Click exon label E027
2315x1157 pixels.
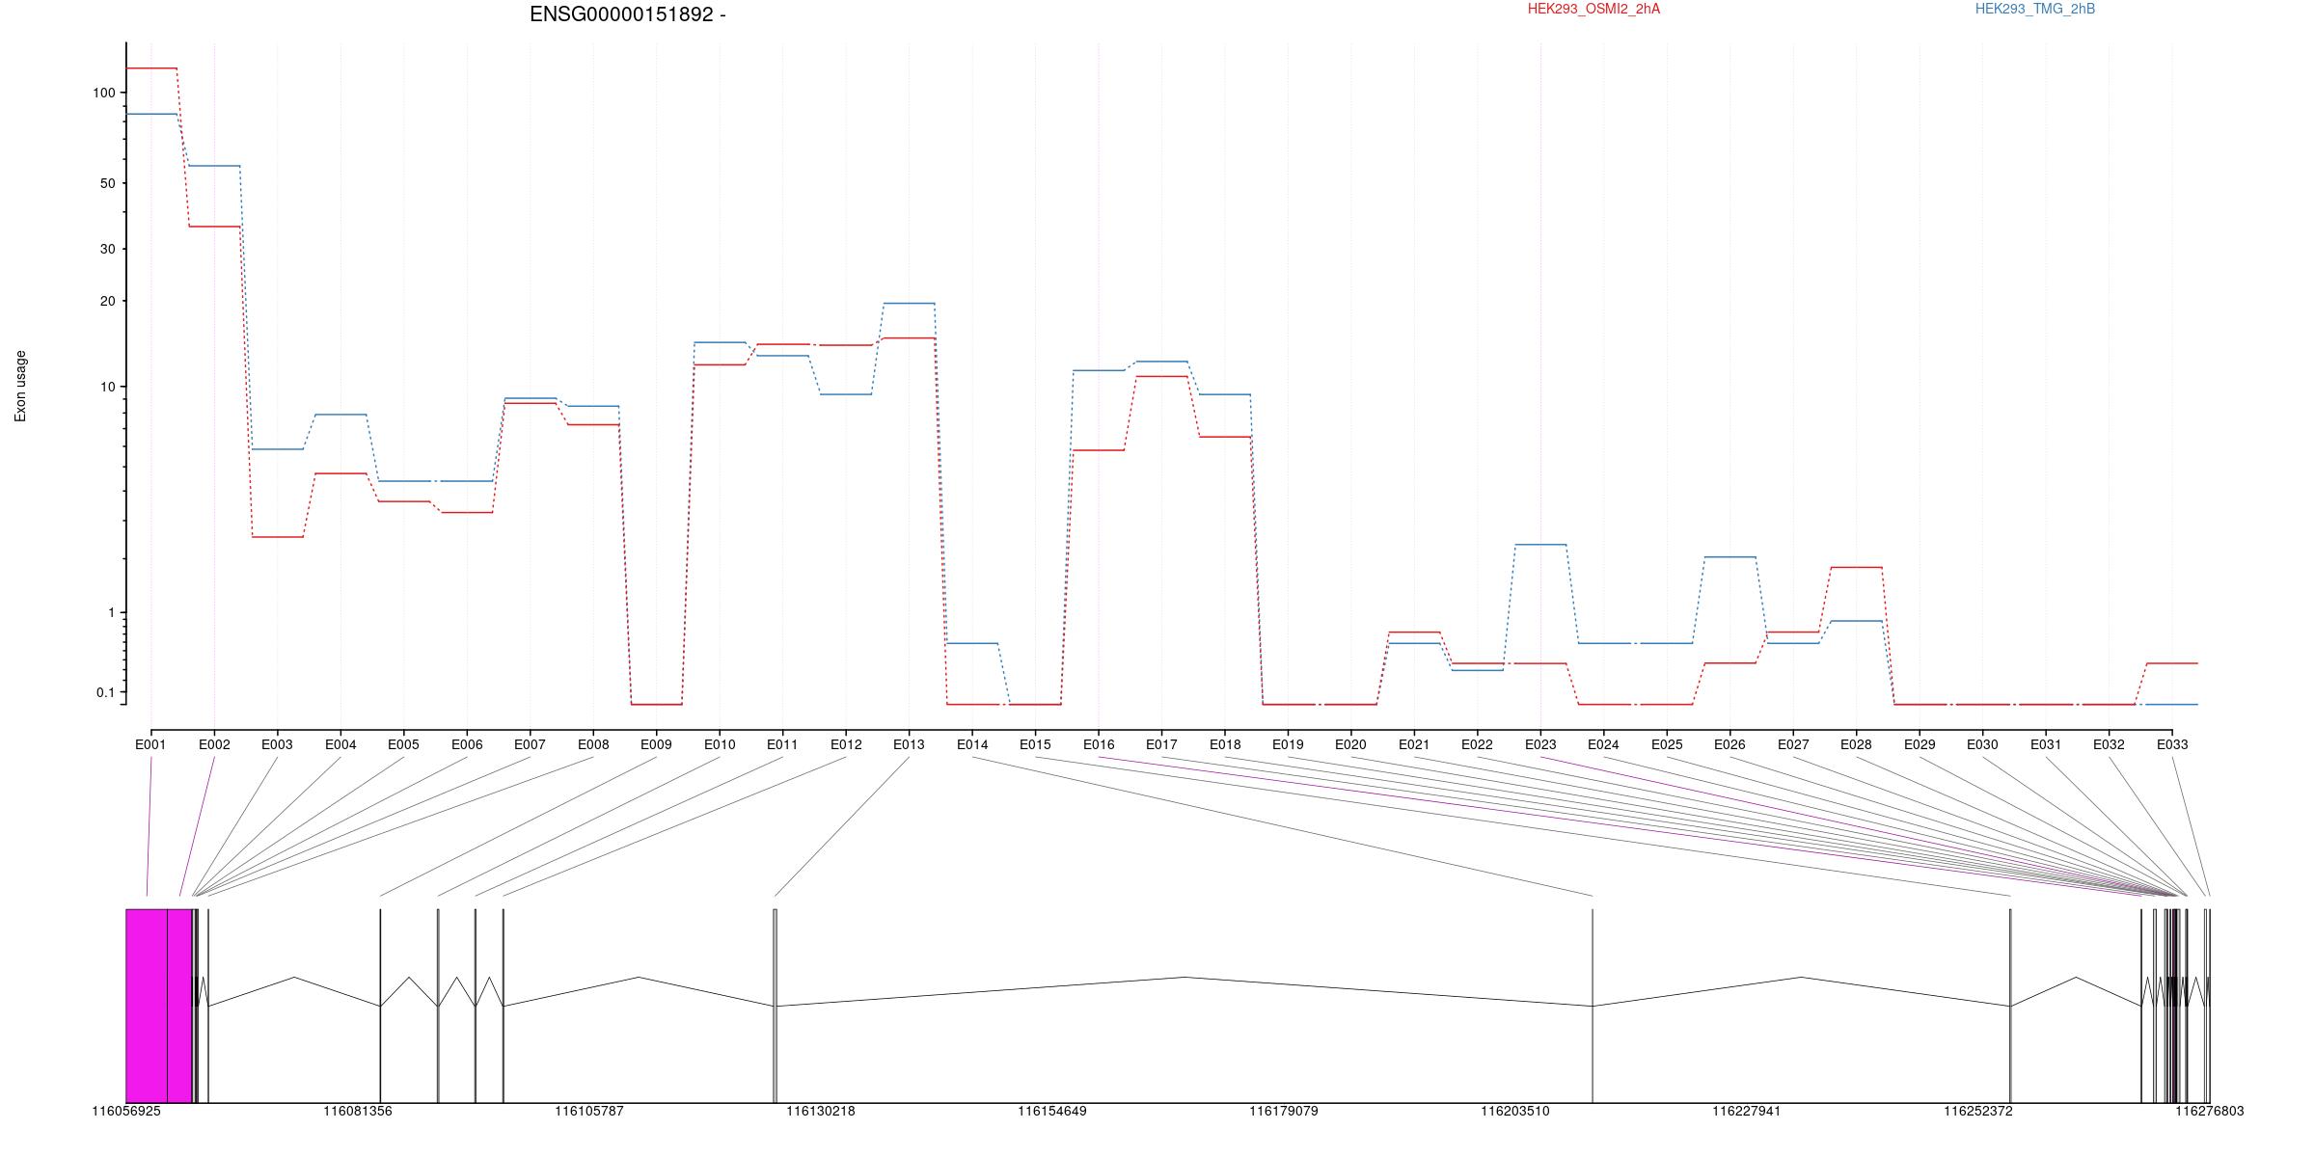(1793, 744)
